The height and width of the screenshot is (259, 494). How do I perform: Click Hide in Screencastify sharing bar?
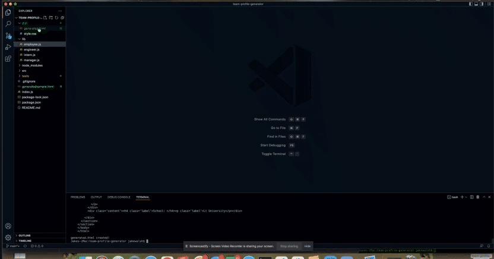coord(307,246)
